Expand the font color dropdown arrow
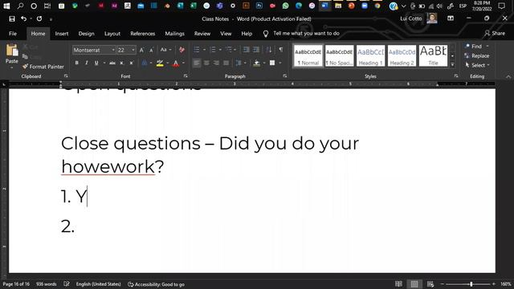 point(183,63)
